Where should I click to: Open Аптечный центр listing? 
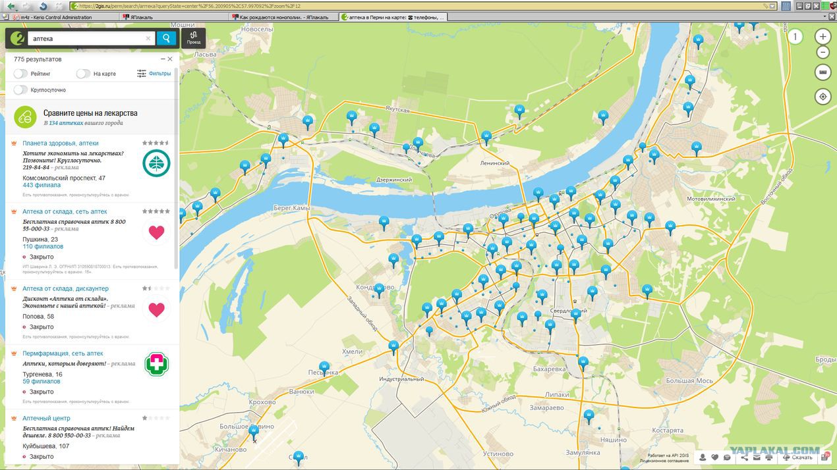(46, 418)
